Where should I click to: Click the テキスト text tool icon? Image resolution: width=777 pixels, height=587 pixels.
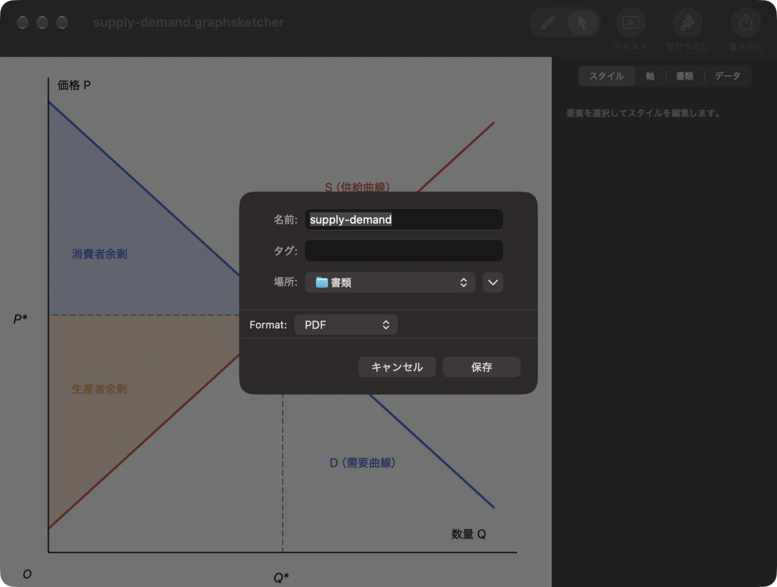click(630, 22)
